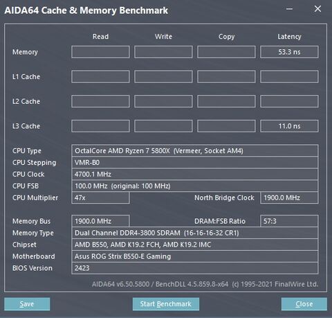The width and height of the screenshot is (332, 318).
Task: Click the BIOS version 2423 value
Action: [x=195, y=268]
